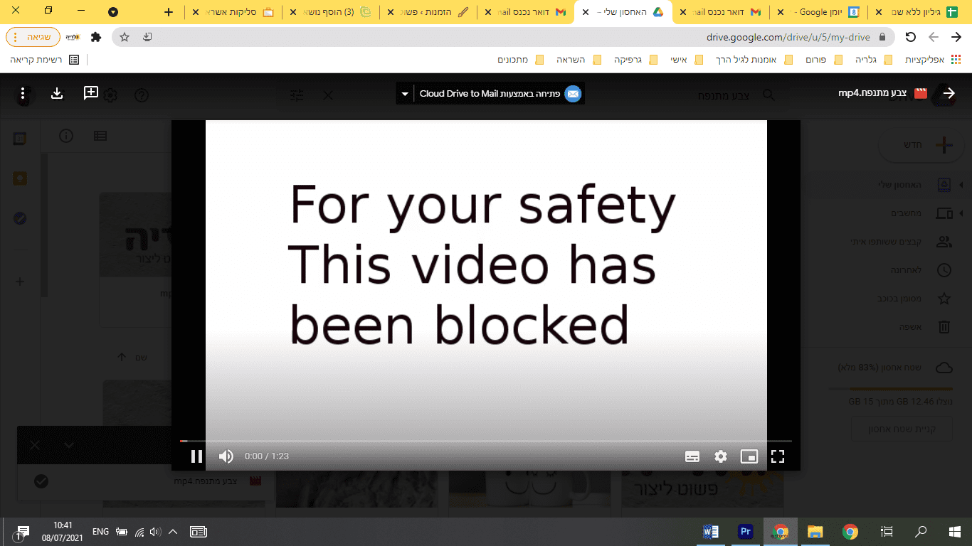Click the red video file icon beside the title

coord(921,93)
